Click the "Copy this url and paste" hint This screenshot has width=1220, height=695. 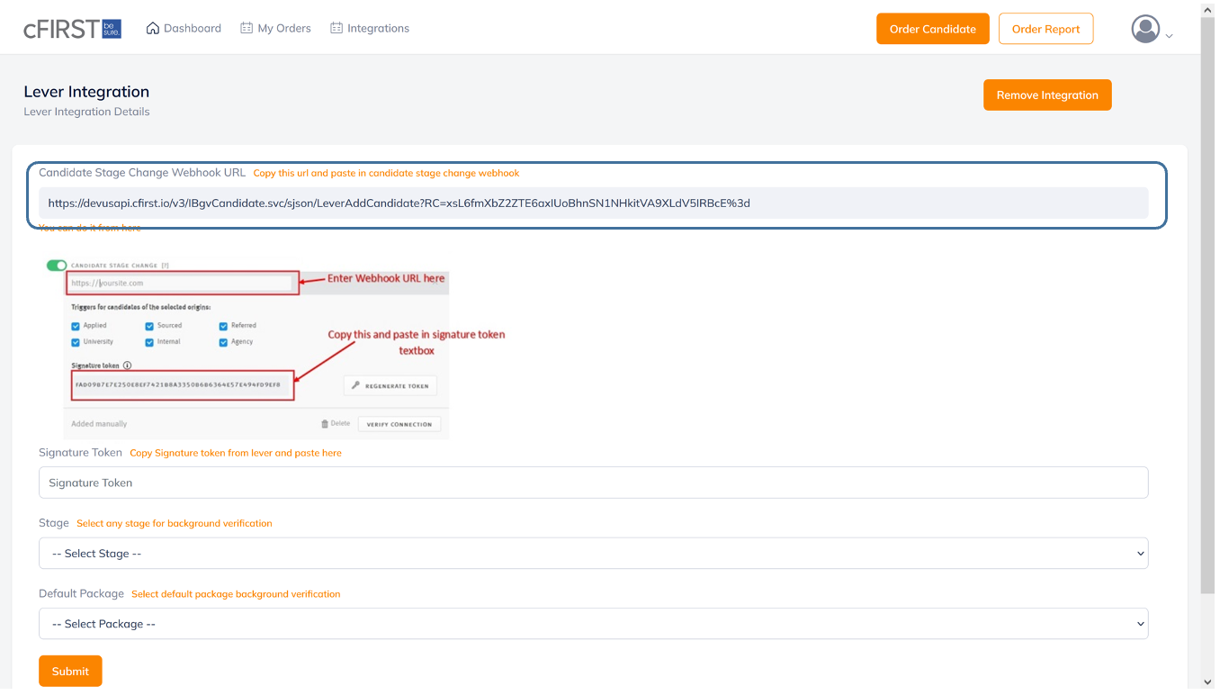(x=386, y=173)
